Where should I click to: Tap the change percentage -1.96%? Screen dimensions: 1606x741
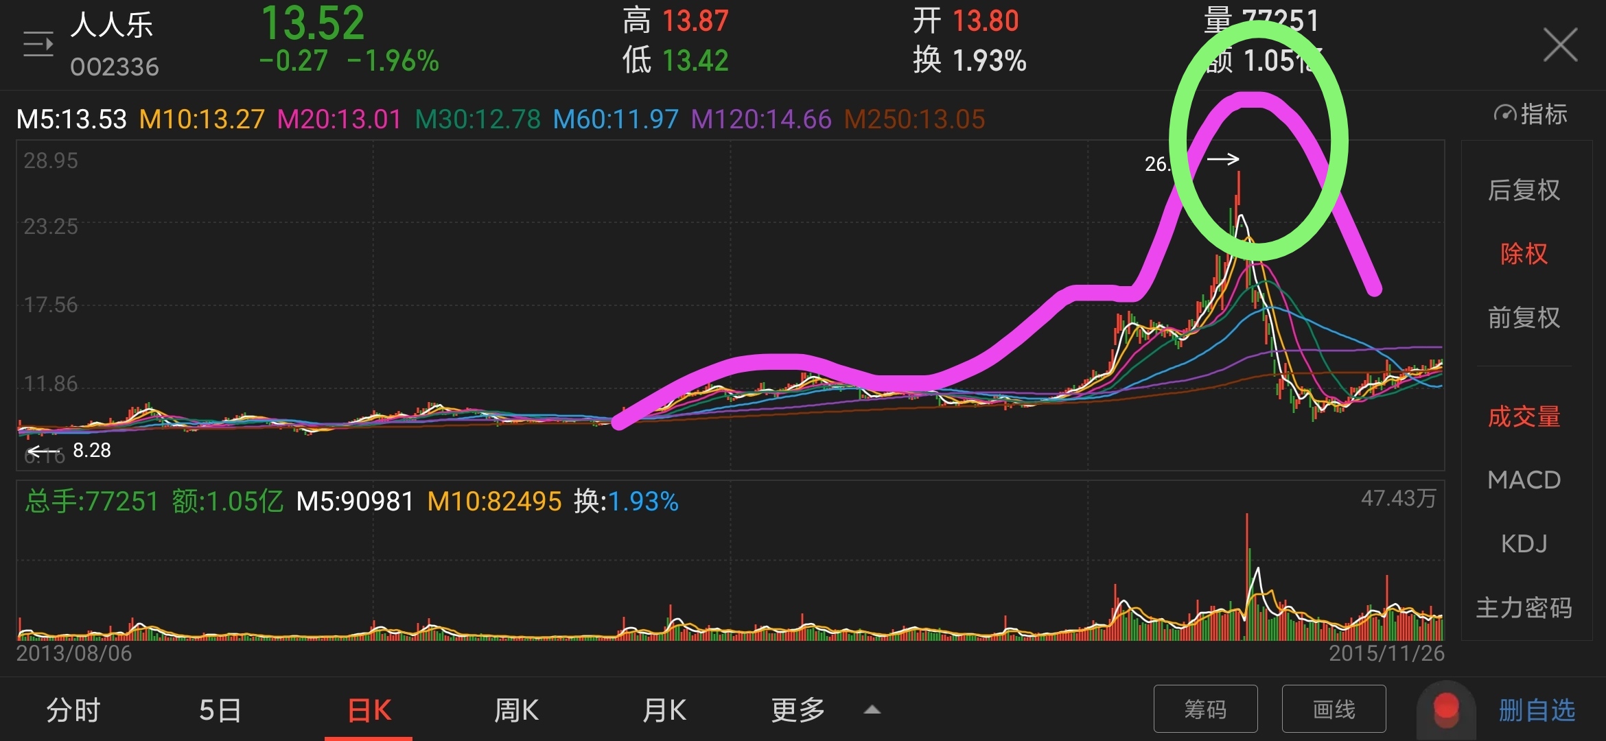pos(393,60)
